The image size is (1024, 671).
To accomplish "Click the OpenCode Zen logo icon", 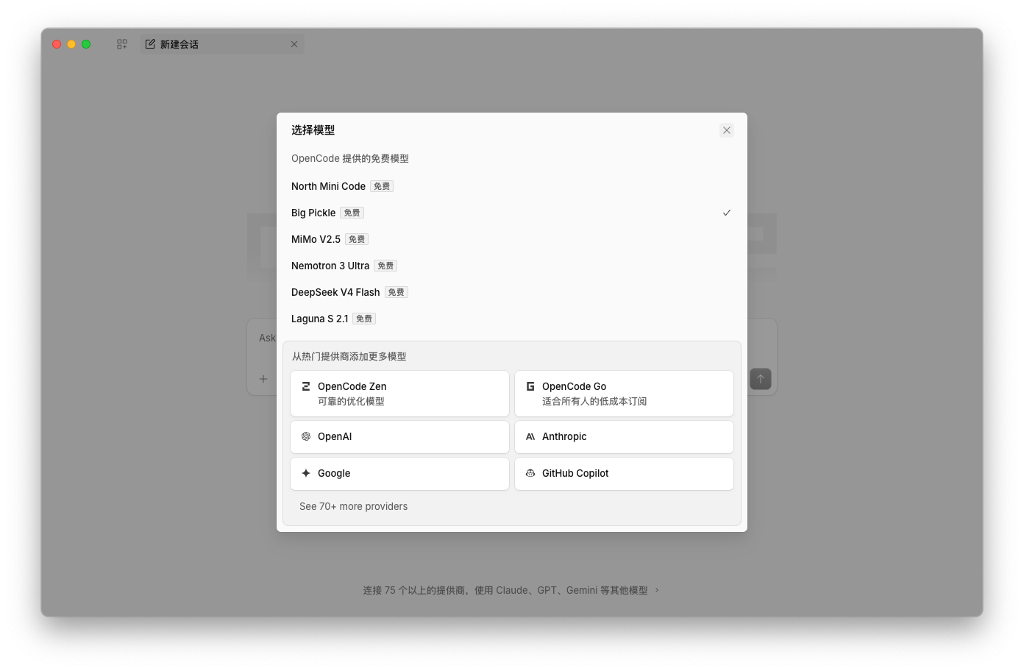I will coord(306,386).
